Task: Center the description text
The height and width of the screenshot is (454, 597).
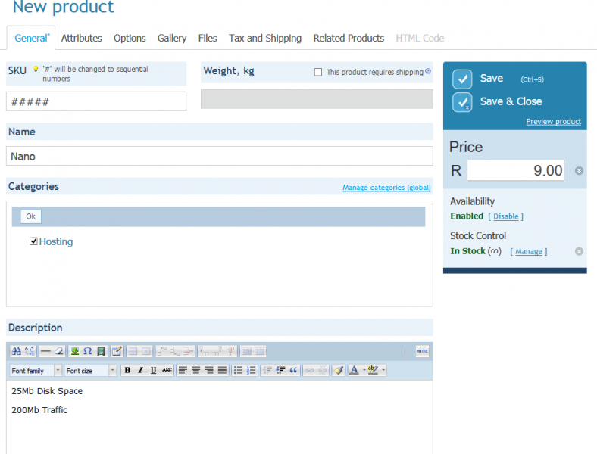Action: (196, 370)
